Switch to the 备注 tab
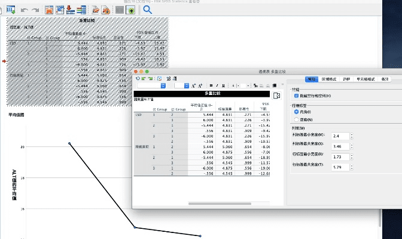This screenshot has height=239, width=402. 385,79
